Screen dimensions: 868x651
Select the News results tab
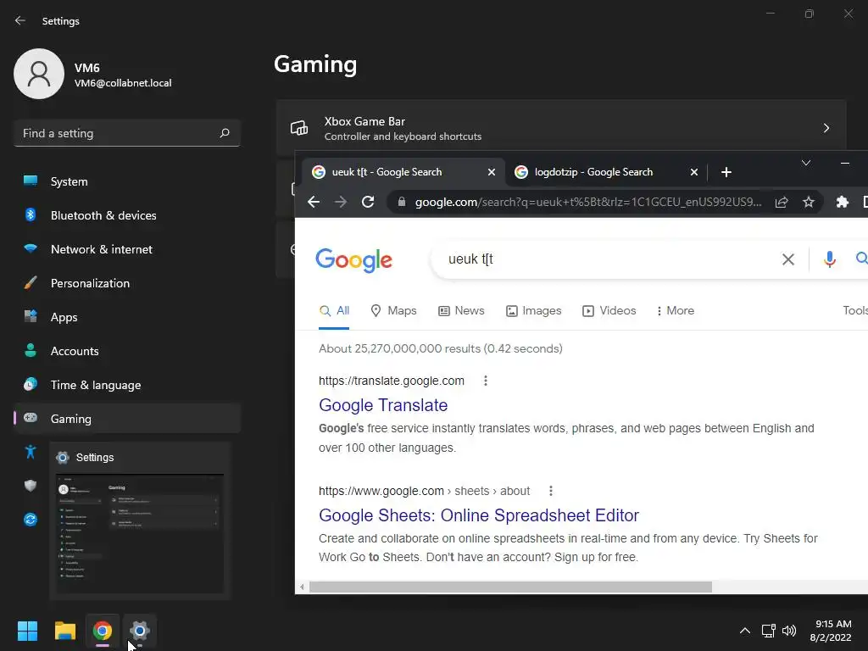461,310
